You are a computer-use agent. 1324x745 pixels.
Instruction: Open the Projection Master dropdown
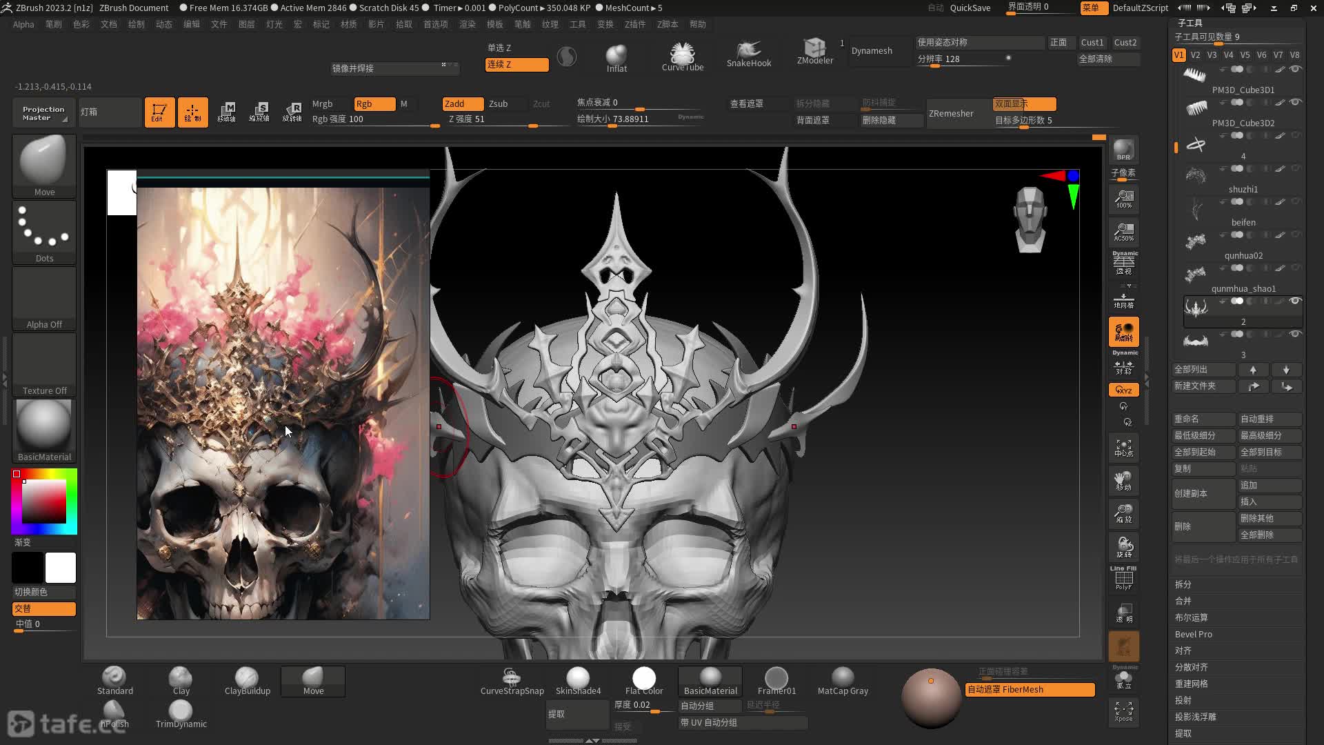point(43,113)
